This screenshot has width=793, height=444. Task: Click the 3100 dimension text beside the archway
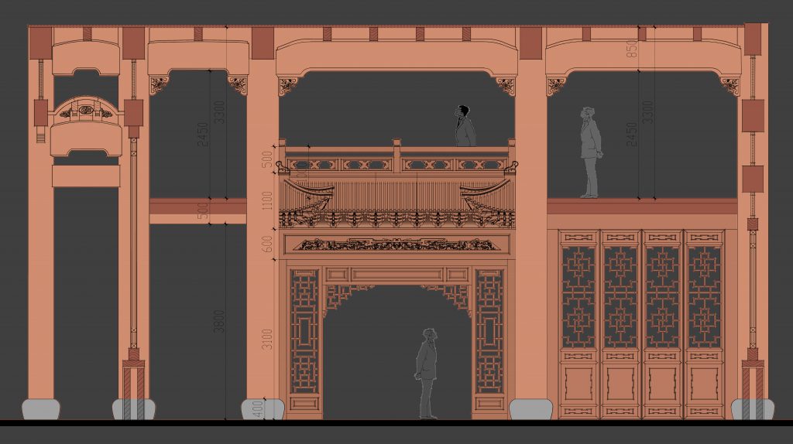pyautogui.click(x=267, y=338)
